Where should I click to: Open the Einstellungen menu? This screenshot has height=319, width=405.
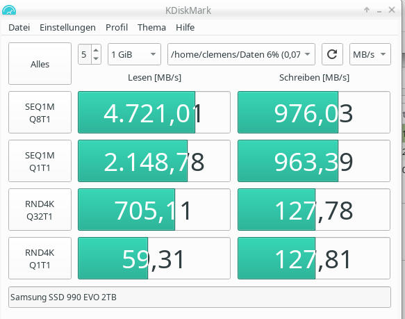point(67,27)
